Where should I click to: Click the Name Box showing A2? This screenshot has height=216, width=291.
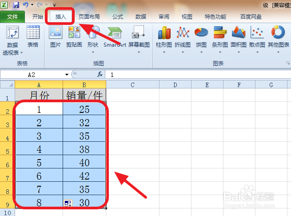pos(32,75)
